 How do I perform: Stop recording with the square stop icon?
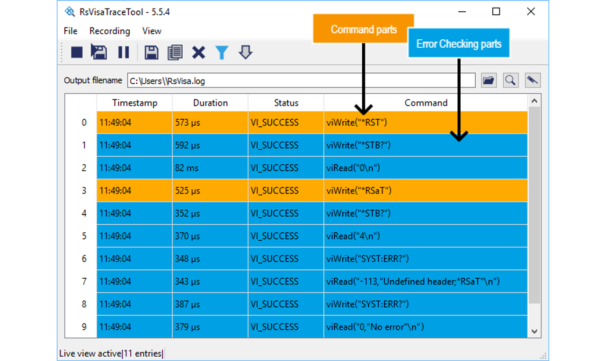pos(77,52)
